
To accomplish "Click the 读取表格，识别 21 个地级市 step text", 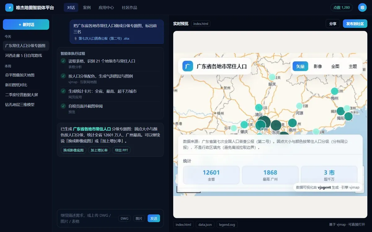I will tap(102, 61).
